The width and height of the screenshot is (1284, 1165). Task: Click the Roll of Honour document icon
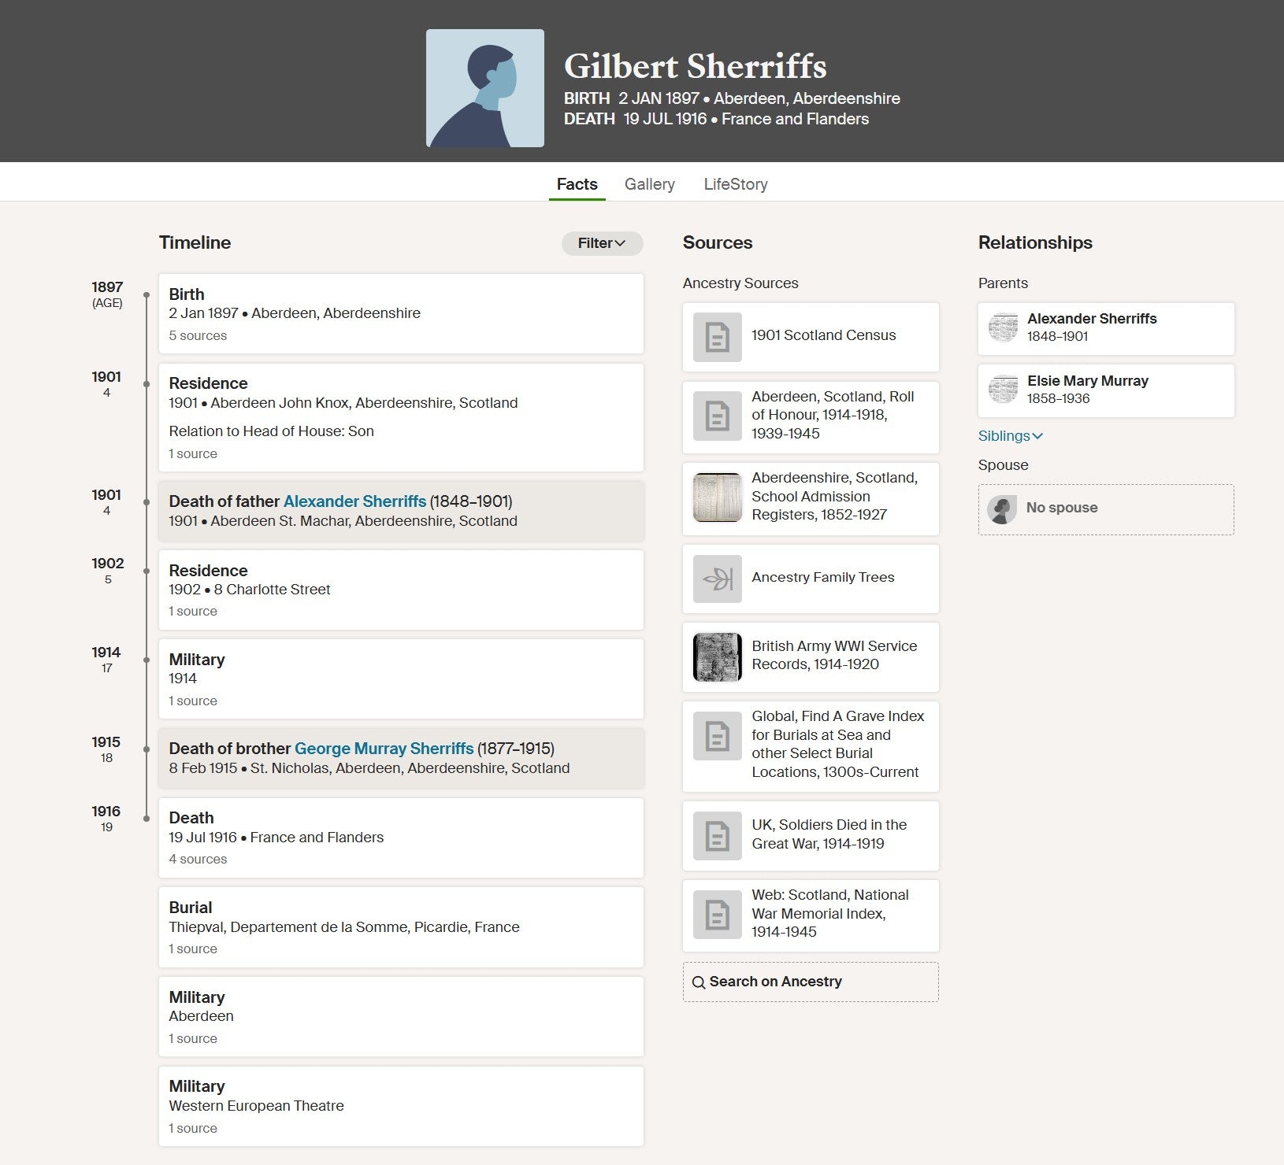pyautogui.click(x=717, y=416)
